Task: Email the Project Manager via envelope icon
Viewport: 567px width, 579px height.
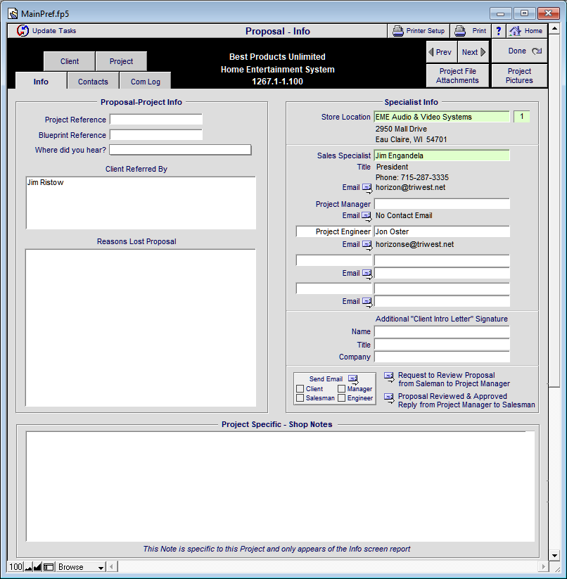Action: tap(367, 216)
